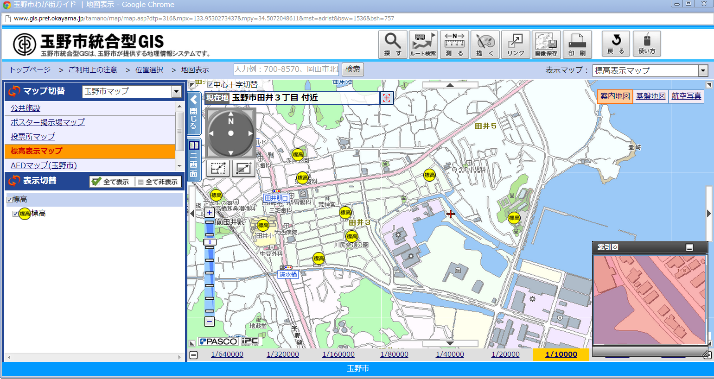Open the 探す search tool
Viewport: 714px width, 379px height.
[x=393, y=44]
